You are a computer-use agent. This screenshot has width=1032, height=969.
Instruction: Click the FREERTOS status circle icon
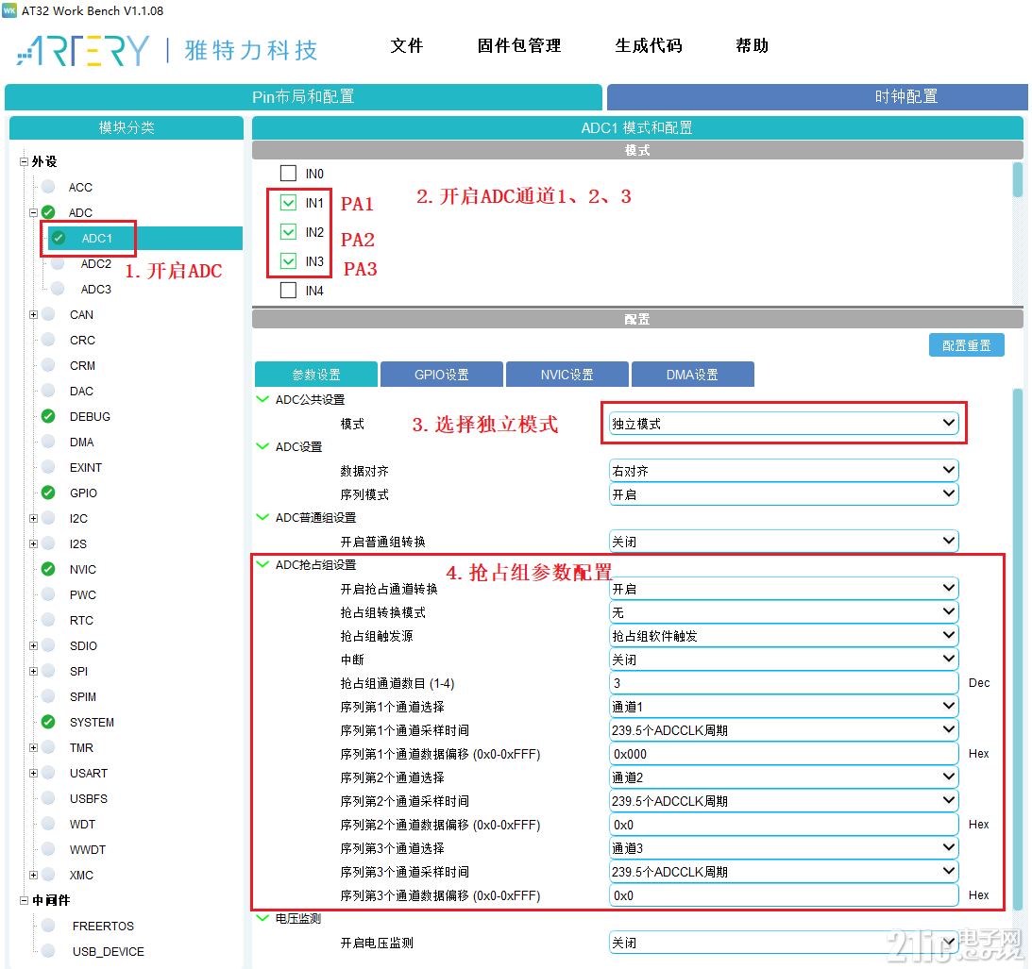point(48,925)
